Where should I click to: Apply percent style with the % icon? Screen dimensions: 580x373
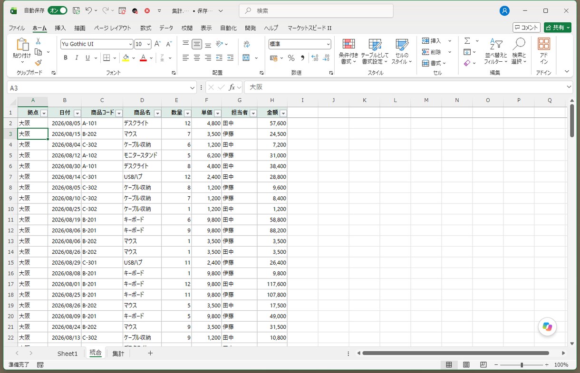pyautogui.click(x=291, y=58)
